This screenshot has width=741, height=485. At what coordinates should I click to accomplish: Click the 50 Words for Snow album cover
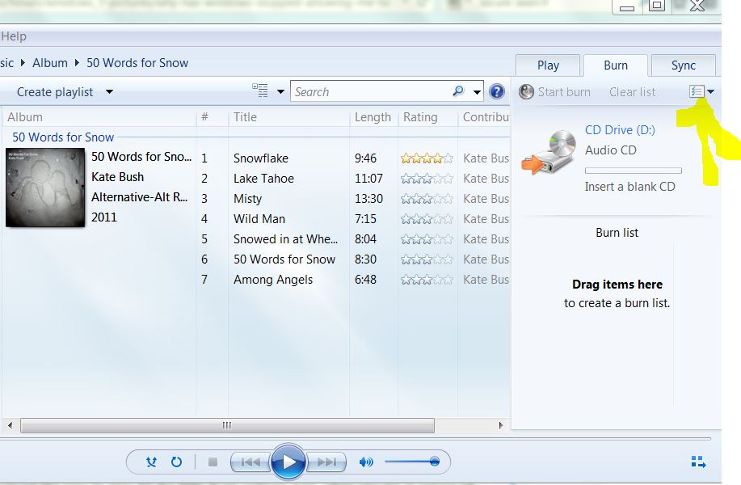pyautogui.click(x=45, y=188)
